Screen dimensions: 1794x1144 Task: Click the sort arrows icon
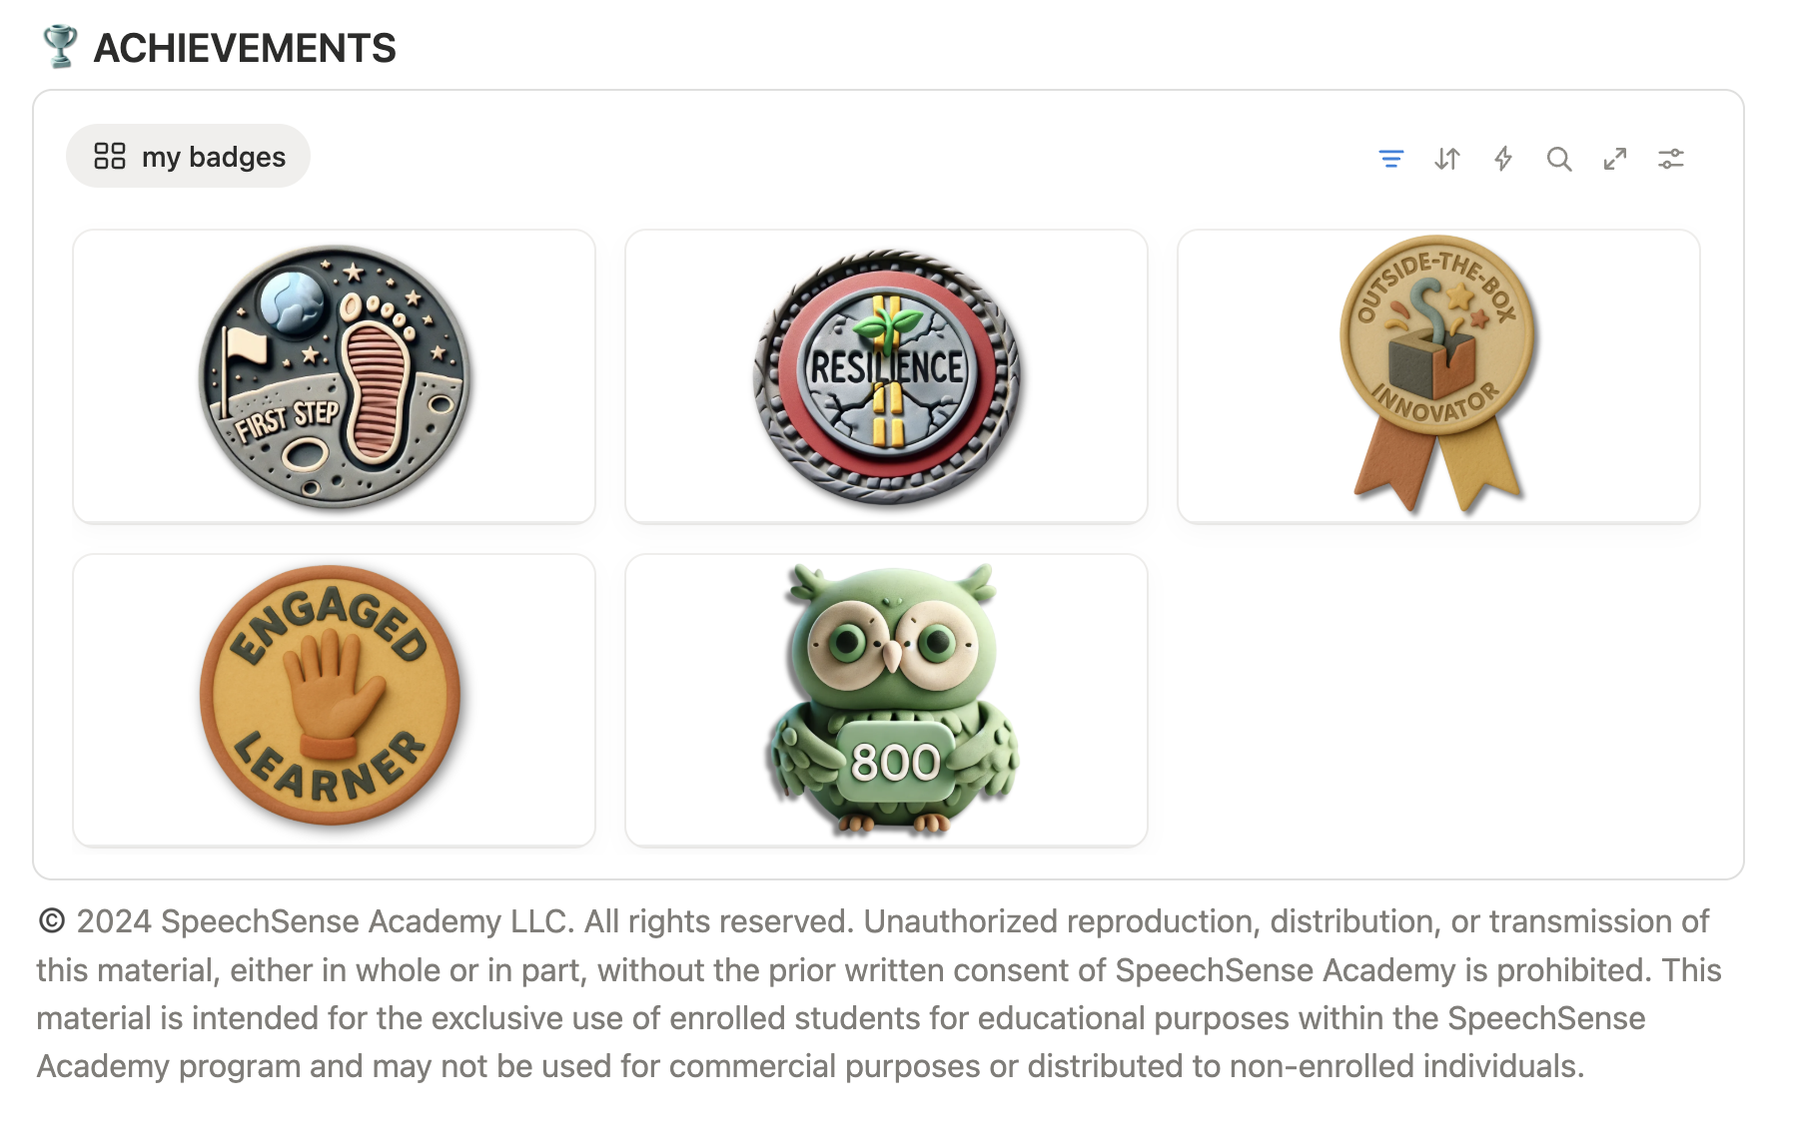[1446, 159]
